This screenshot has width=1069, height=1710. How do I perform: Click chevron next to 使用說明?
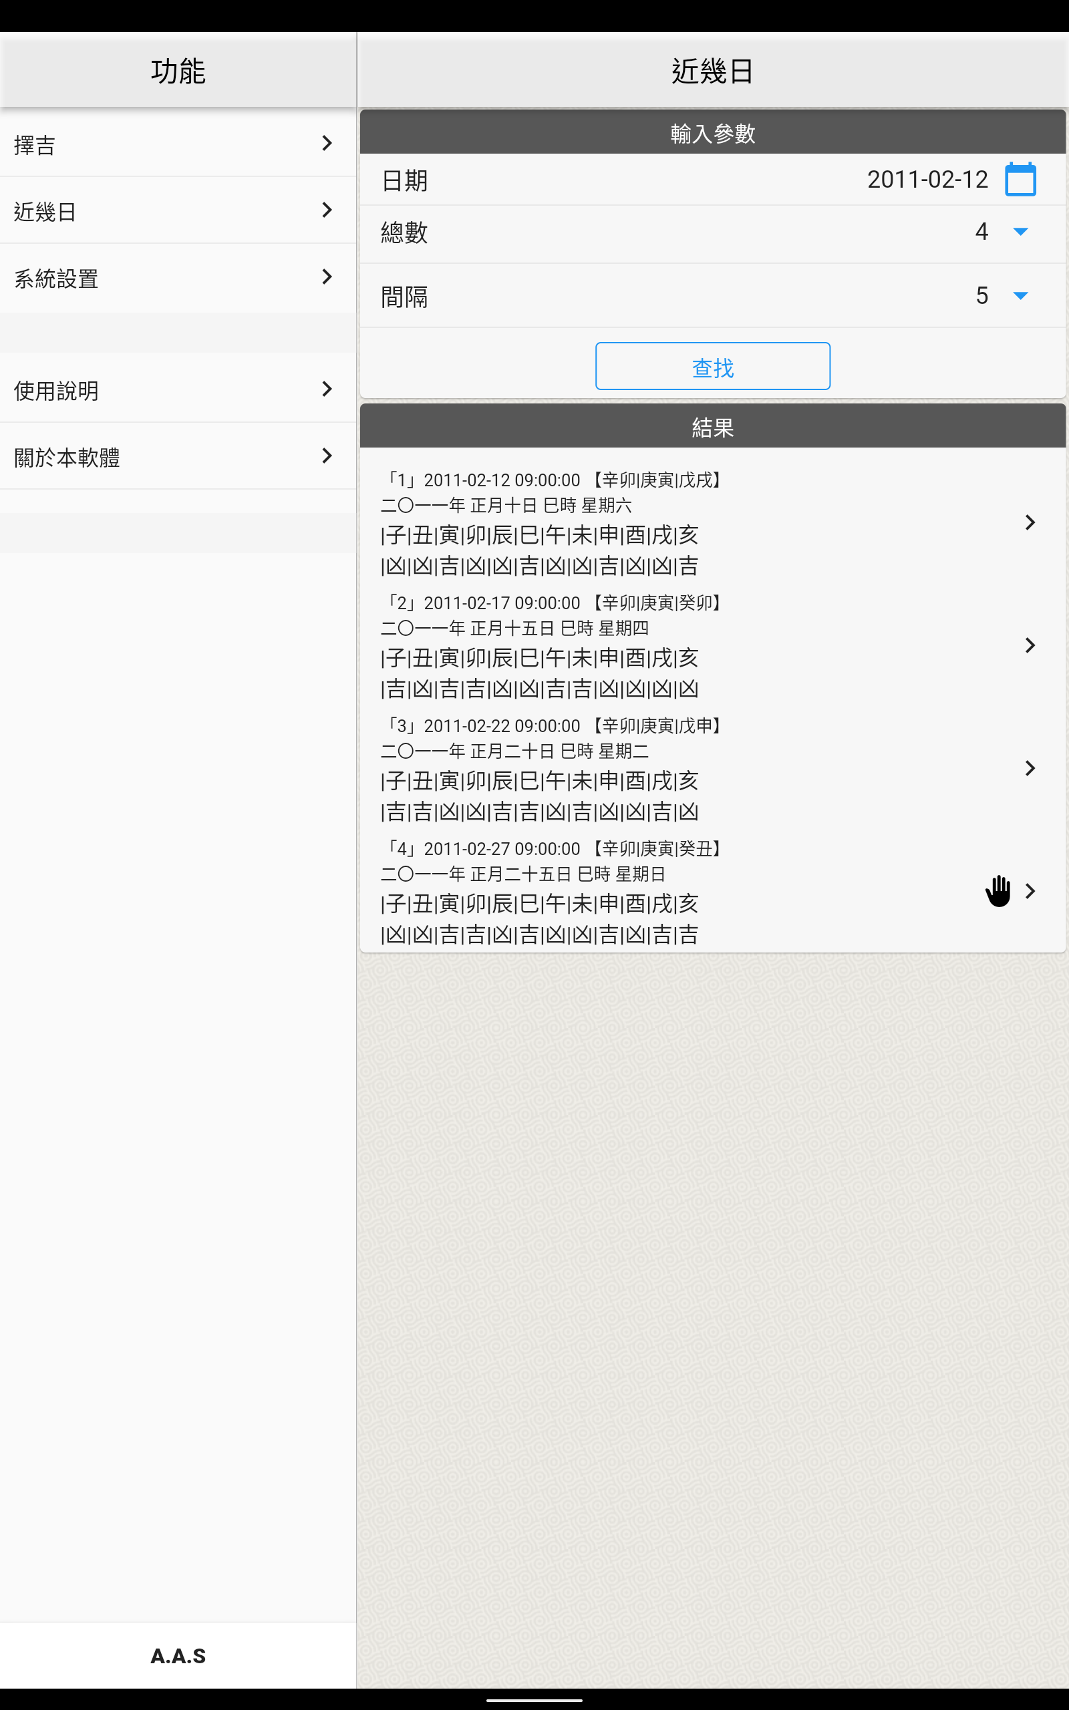[327, 389]
